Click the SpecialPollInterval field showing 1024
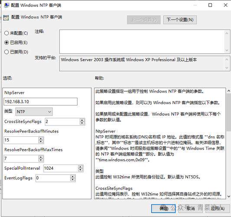231x217 pixels. [61, 168]
